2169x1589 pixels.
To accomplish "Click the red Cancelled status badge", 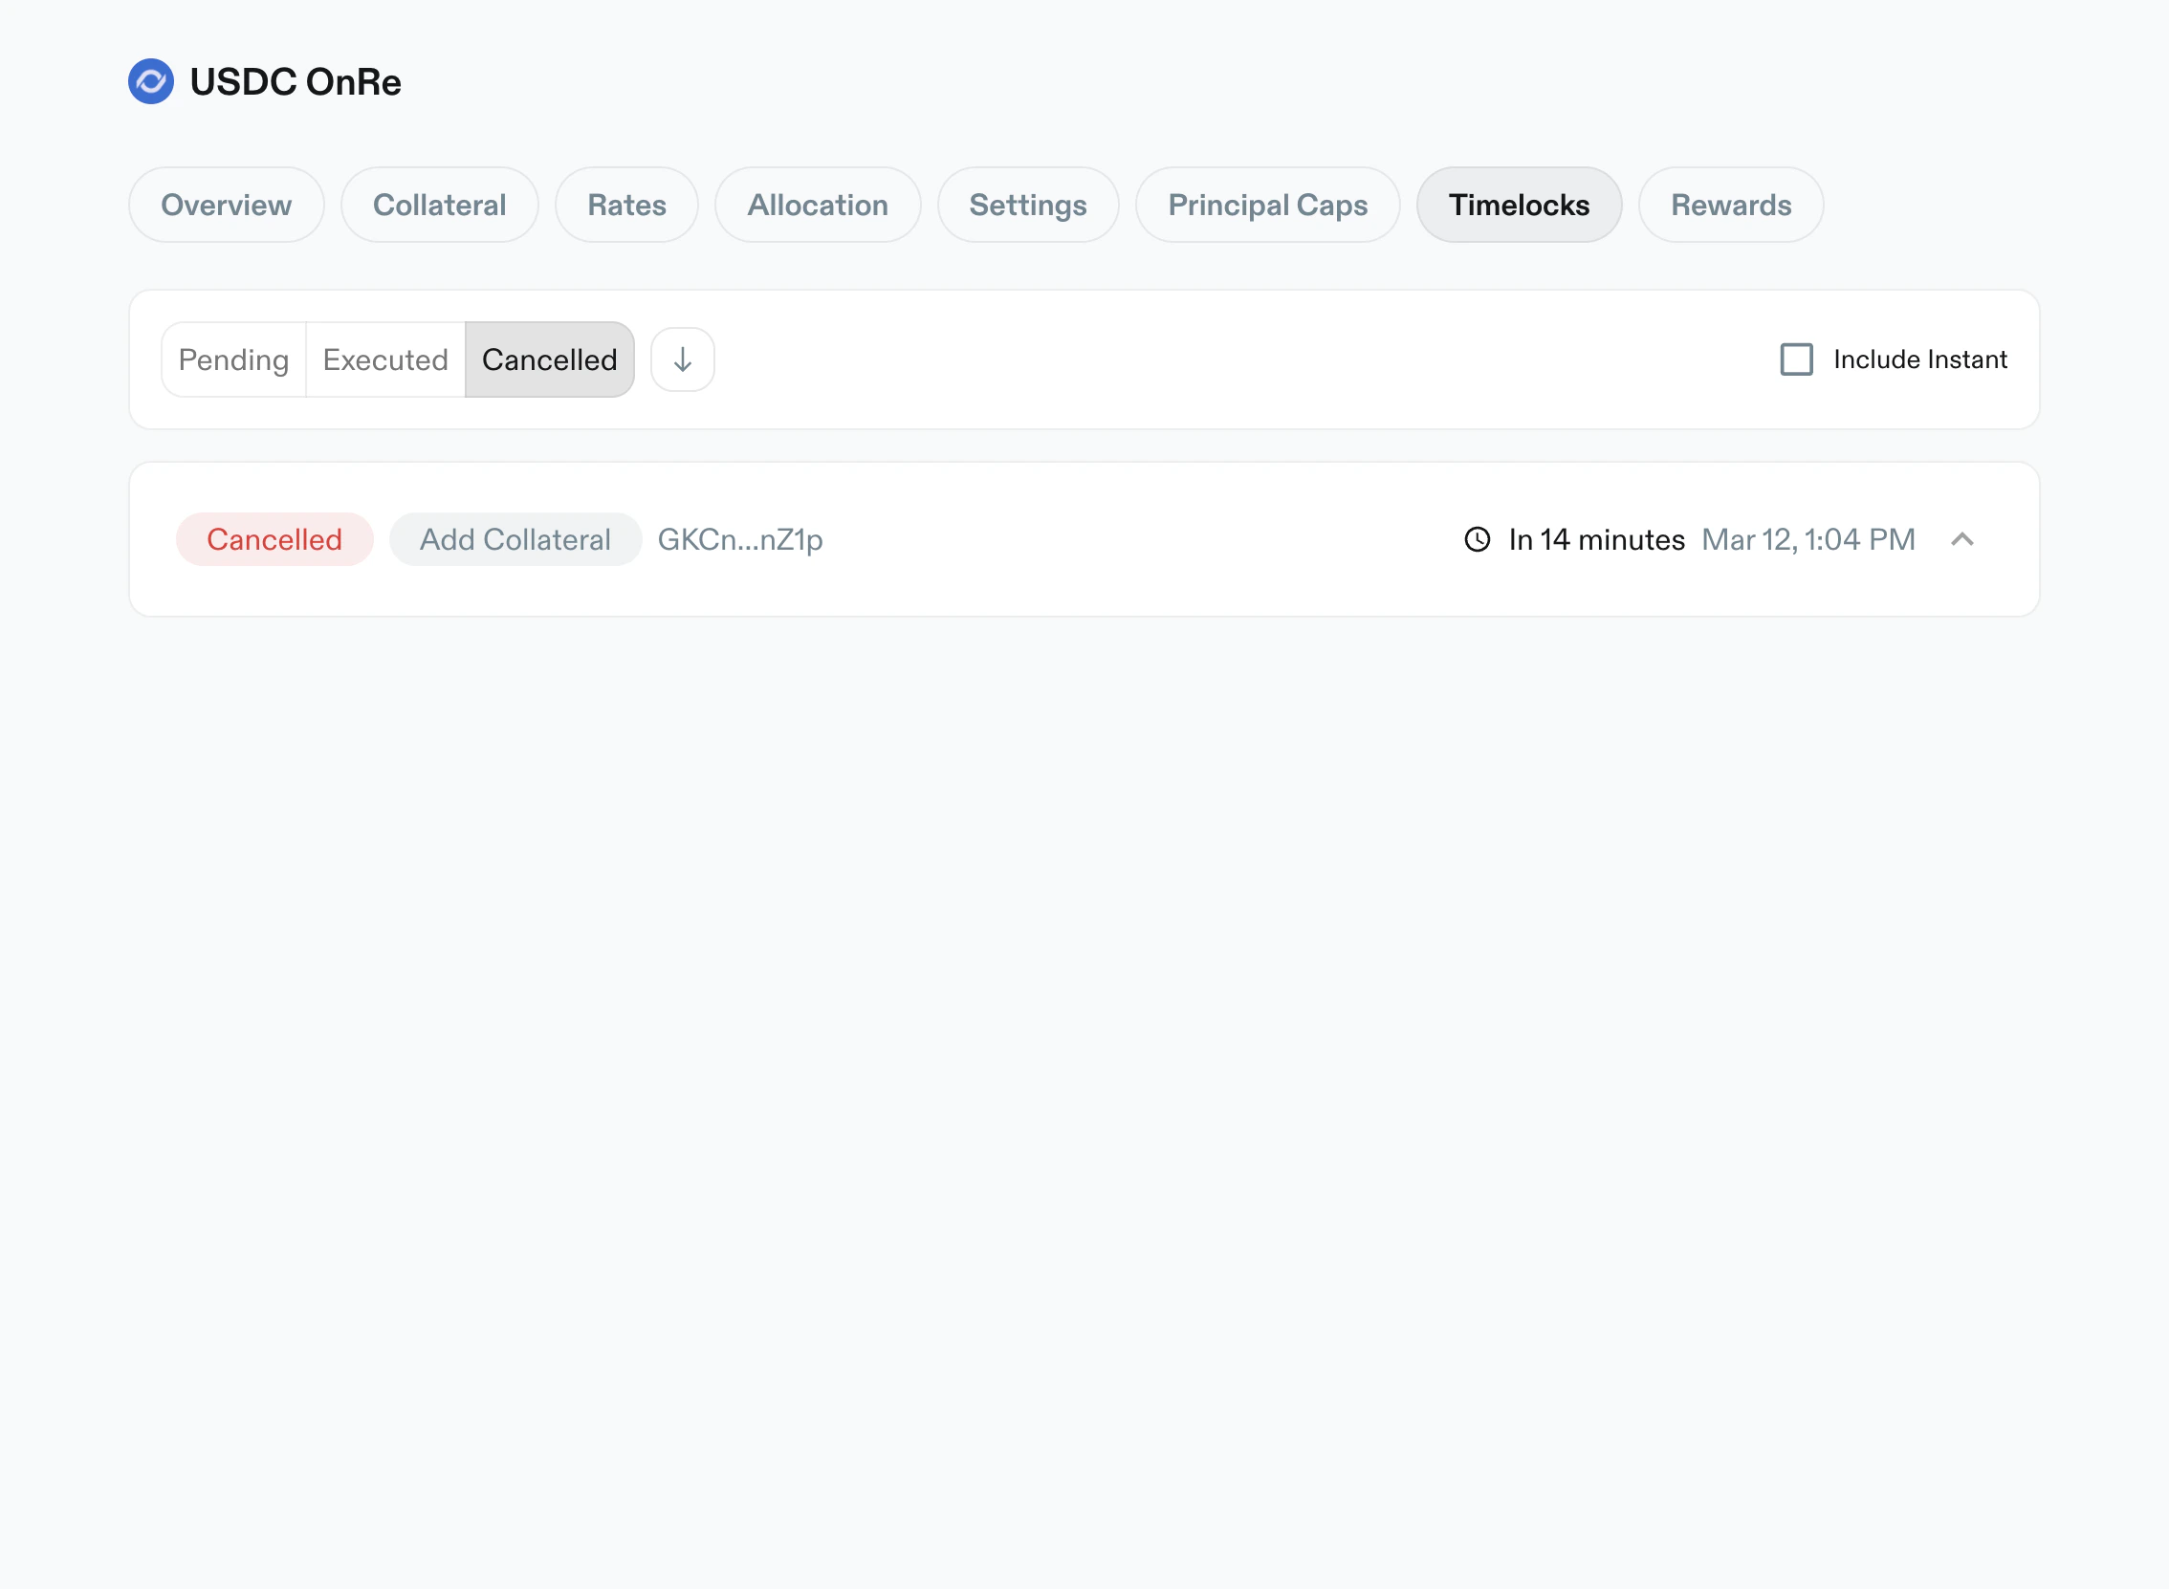I will pos(274,539).
